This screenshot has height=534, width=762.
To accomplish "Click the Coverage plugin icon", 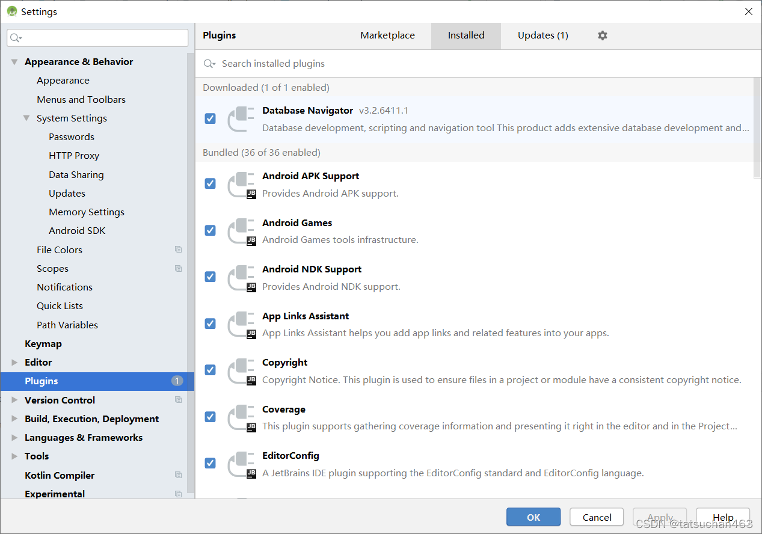I will point(241,418).
